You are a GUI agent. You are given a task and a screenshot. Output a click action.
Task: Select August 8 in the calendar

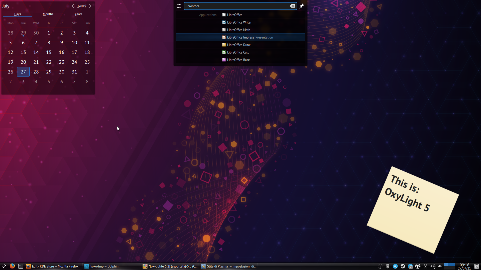(87, 81)
